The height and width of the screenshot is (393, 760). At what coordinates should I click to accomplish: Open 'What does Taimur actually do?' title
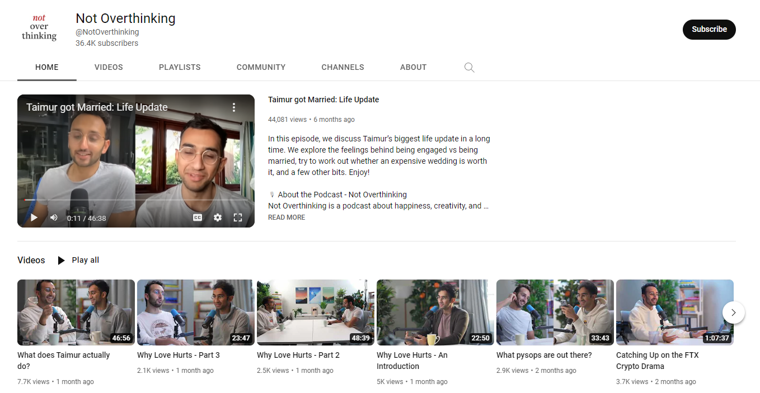click(x=64, y=361)
